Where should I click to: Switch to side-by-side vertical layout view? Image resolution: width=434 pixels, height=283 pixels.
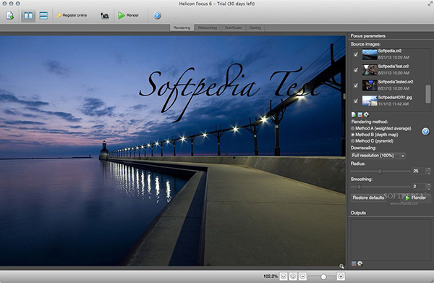(28, 15)
